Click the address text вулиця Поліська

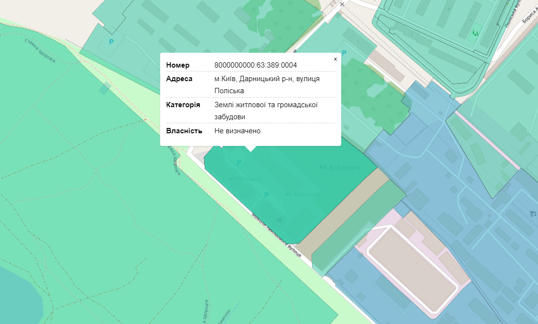pyautogui.click(x=229, y=91)
